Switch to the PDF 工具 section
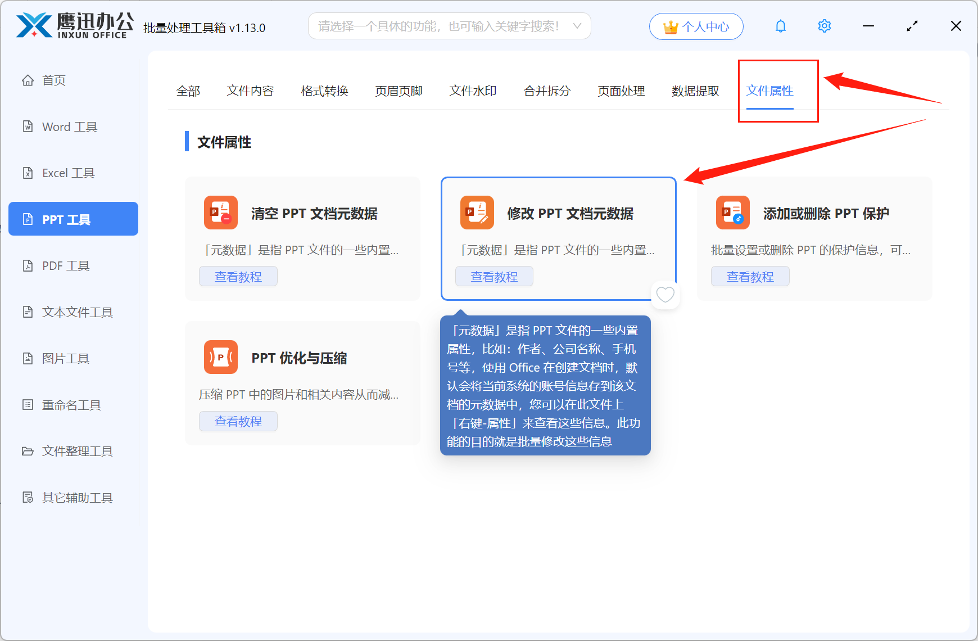The image size is (978, 641). 65,265
